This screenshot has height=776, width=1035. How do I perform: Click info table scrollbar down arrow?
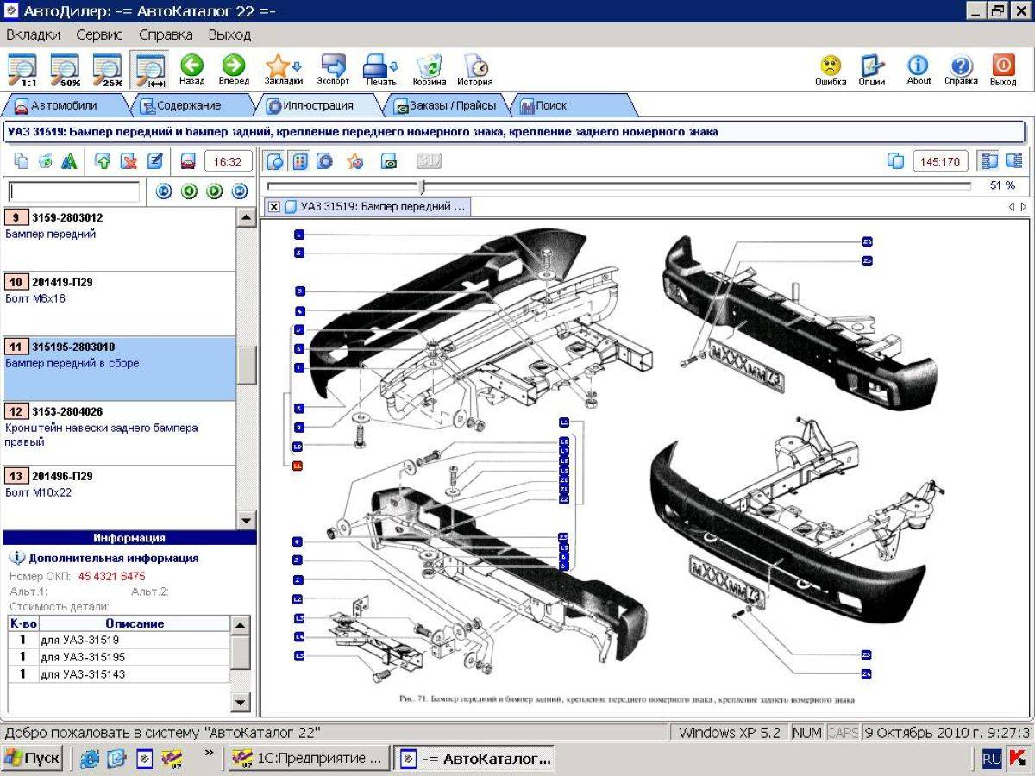pos(241,703)
